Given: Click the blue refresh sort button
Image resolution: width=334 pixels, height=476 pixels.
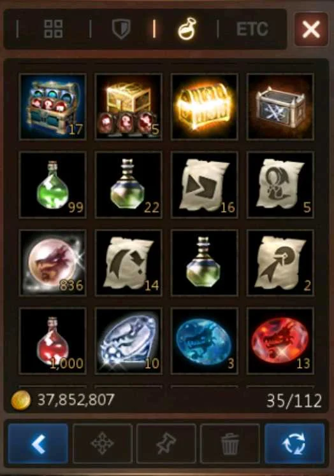Looking at the screenshot, I should tap(294, 444).
